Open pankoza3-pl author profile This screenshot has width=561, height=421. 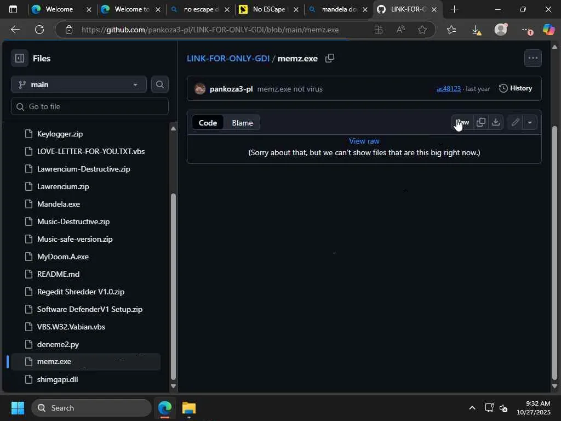[x=231, y=89]
